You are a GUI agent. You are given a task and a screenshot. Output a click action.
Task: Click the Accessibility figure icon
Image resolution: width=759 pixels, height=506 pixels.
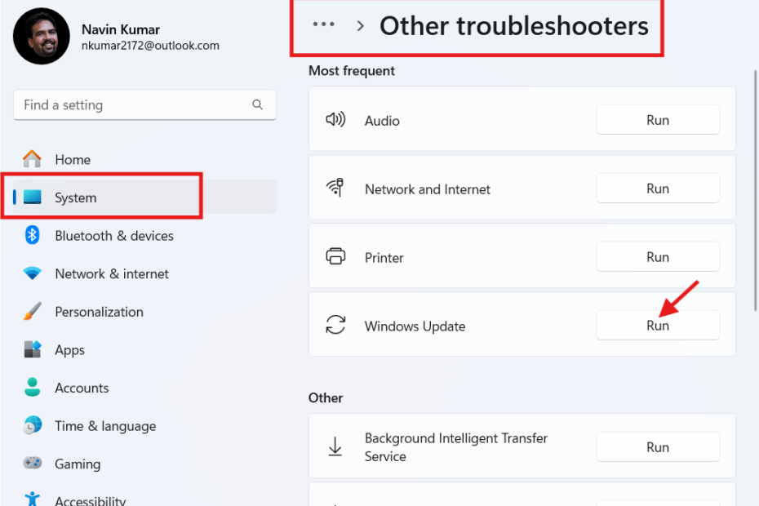32,499
